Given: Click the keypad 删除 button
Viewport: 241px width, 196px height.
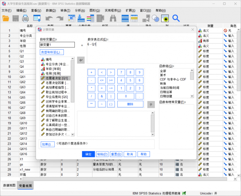Looking at the screenshot, I should [x=130, y=104].
